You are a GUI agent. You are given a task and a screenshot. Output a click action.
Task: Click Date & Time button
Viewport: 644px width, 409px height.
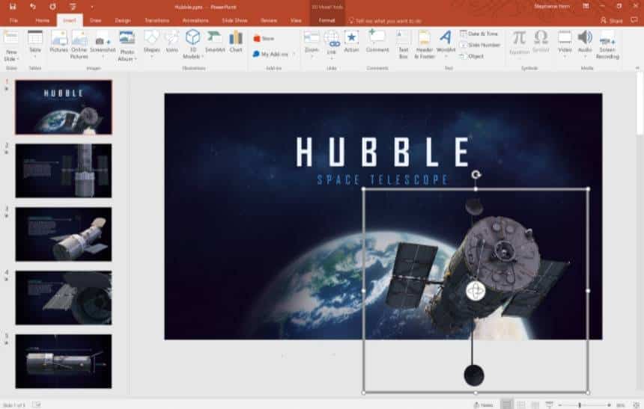point(479,34)
